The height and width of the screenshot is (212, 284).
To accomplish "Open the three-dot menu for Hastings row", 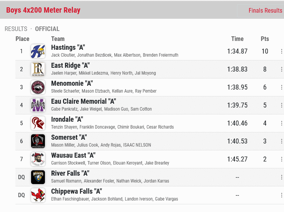I will [281, 51].
